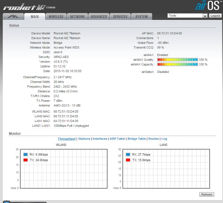
Task: Click the SSID value ubnt-0
Action: point(58,52)
